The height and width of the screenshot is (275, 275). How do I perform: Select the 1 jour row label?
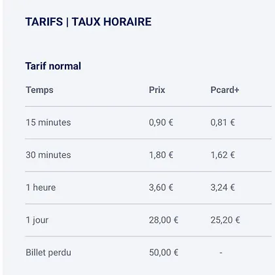point(37,220)
